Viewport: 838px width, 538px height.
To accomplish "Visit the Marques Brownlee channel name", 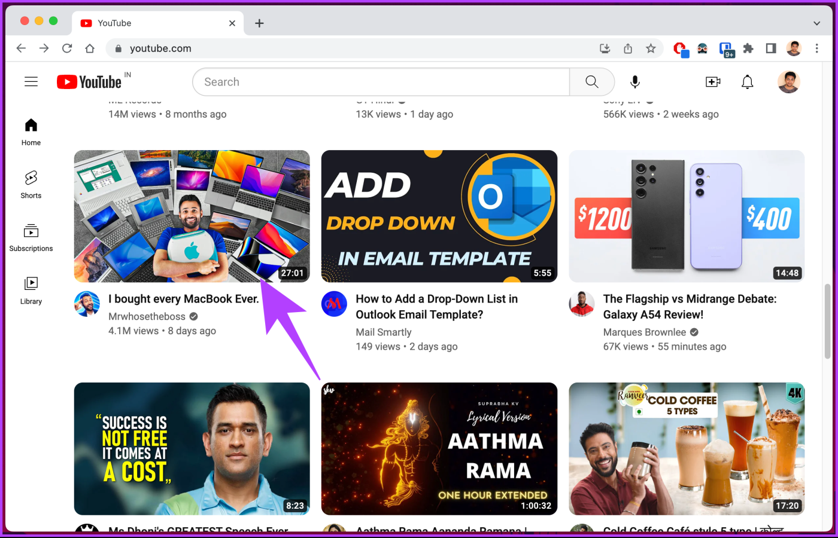I will [x=645, y=332].
